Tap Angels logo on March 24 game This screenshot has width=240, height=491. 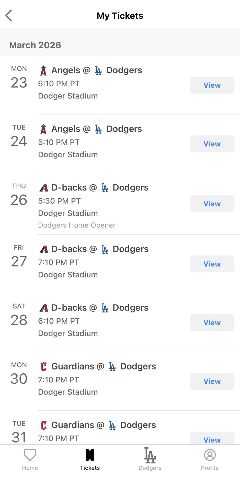click(43, 129)
